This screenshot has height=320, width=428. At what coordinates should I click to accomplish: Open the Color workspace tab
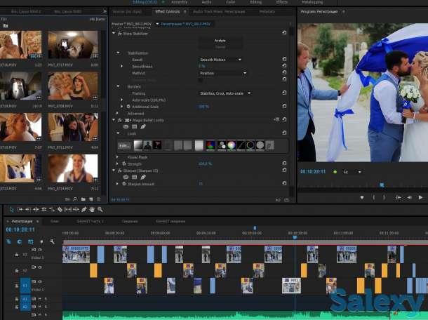coord(231,2)
